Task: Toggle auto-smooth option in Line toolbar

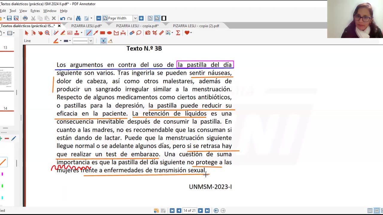Action: (x=103, y=41)
